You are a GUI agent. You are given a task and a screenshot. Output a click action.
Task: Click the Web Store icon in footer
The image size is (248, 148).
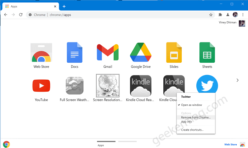pos(242,144)
